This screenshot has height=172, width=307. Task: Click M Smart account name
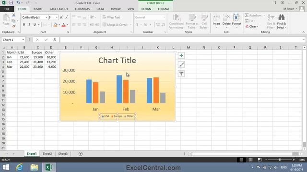289,9
